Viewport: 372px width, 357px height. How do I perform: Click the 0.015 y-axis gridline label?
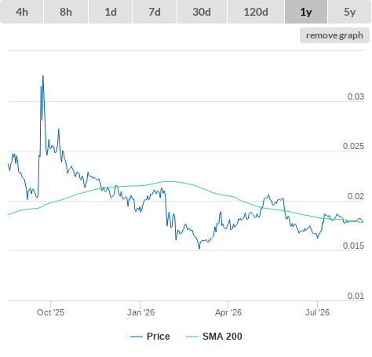[x=353, y=246]
